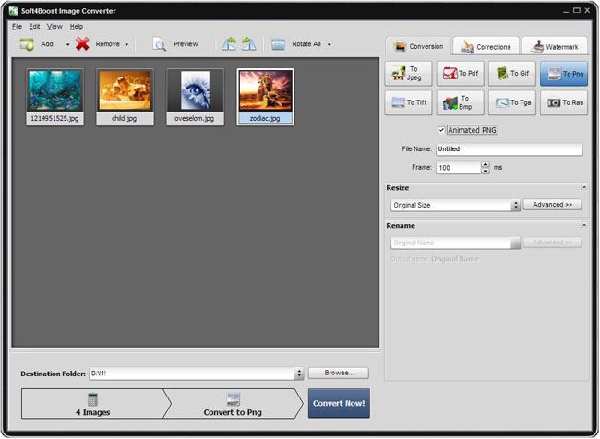
Task: Toggle the Animated PNG checkbox
Action: (x=441, y=130)
